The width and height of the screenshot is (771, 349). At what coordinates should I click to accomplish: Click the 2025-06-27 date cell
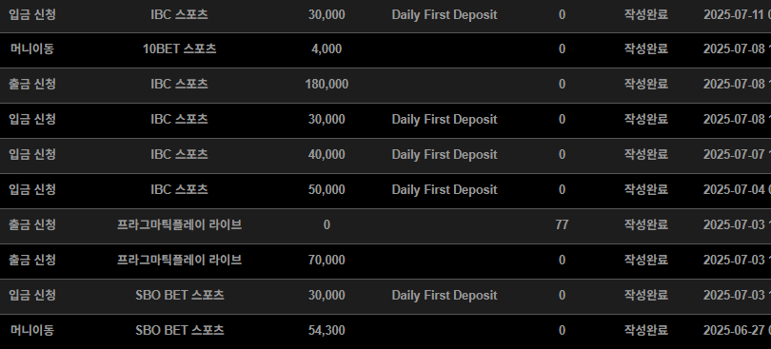point(737,330)
